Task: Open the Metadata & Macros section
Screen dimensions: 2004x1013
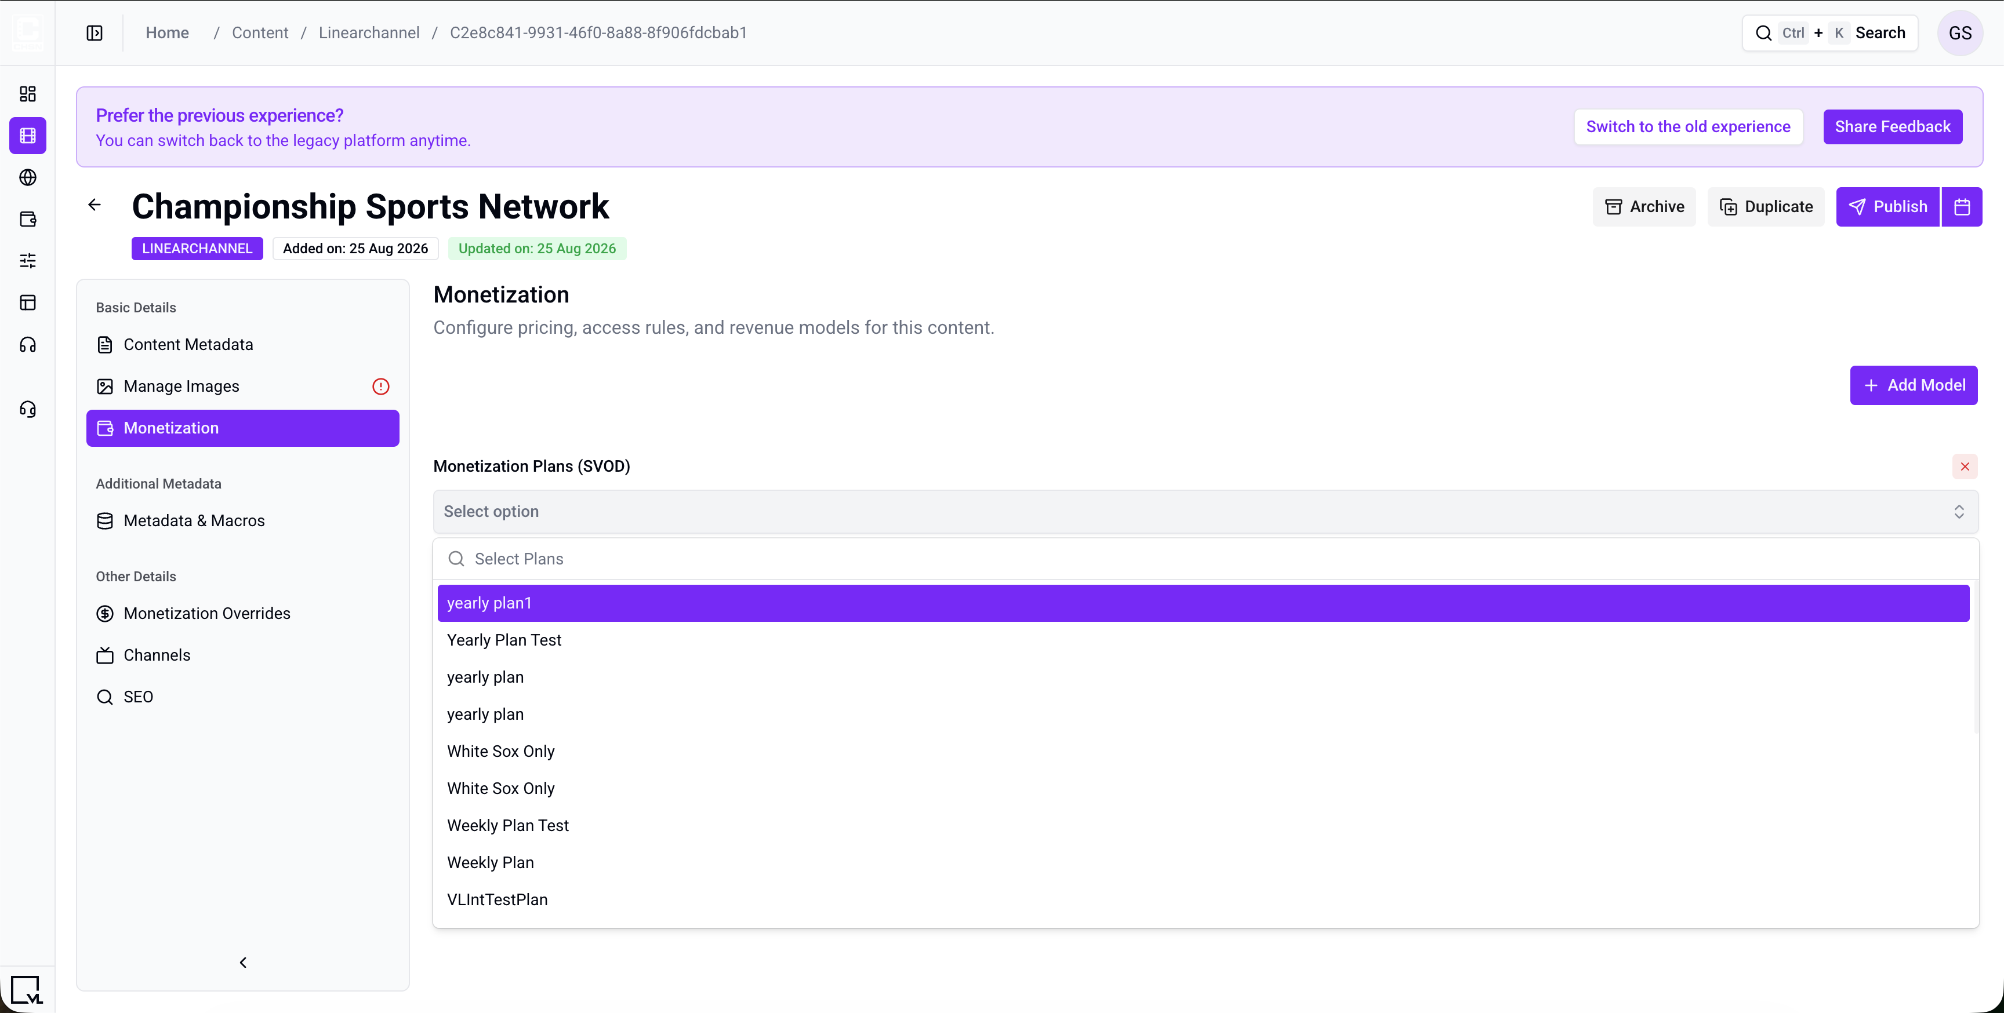Action: tap(243, 521)
